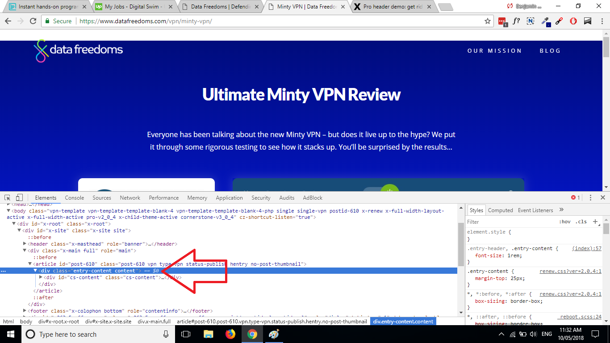Click the Filter field in Styles pane
The width and height of the screenshot is (610, 343).
(509, 222)
